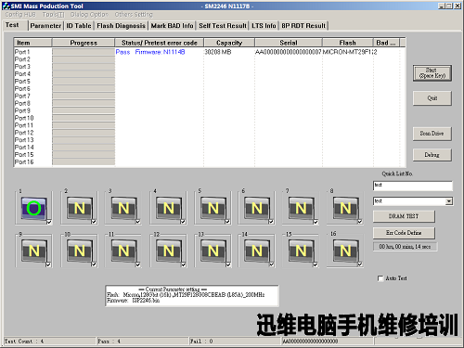
Task: Toggle port 1 enable checkbox
Action: click(49, 222)
